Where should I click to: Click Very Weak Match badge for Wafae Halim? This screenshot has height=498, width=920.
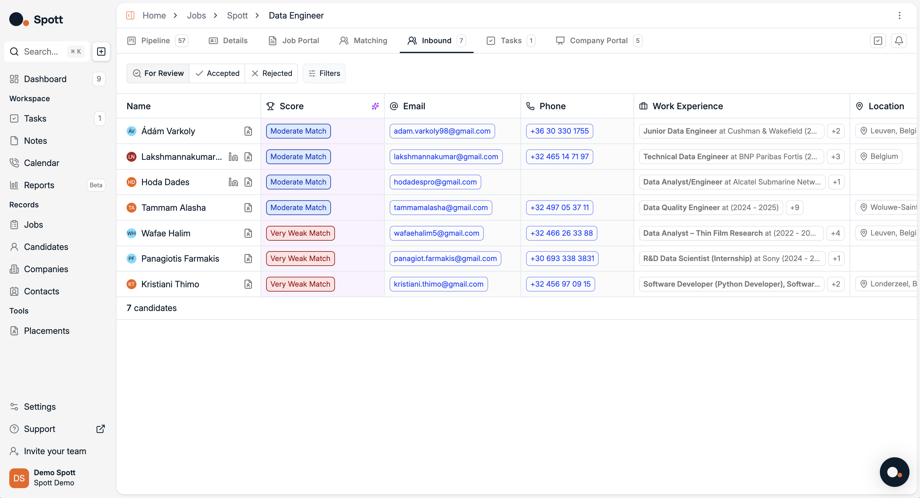[300, 233]
